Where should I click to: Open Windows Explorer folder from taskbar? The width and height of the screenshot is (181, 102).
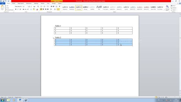8,100
